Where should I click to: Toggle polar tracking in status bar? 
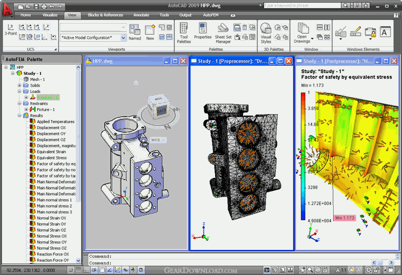point(94,269)
